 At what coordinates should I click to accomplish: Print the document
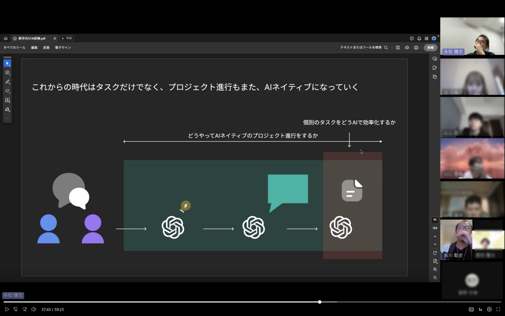pos(416,48)
